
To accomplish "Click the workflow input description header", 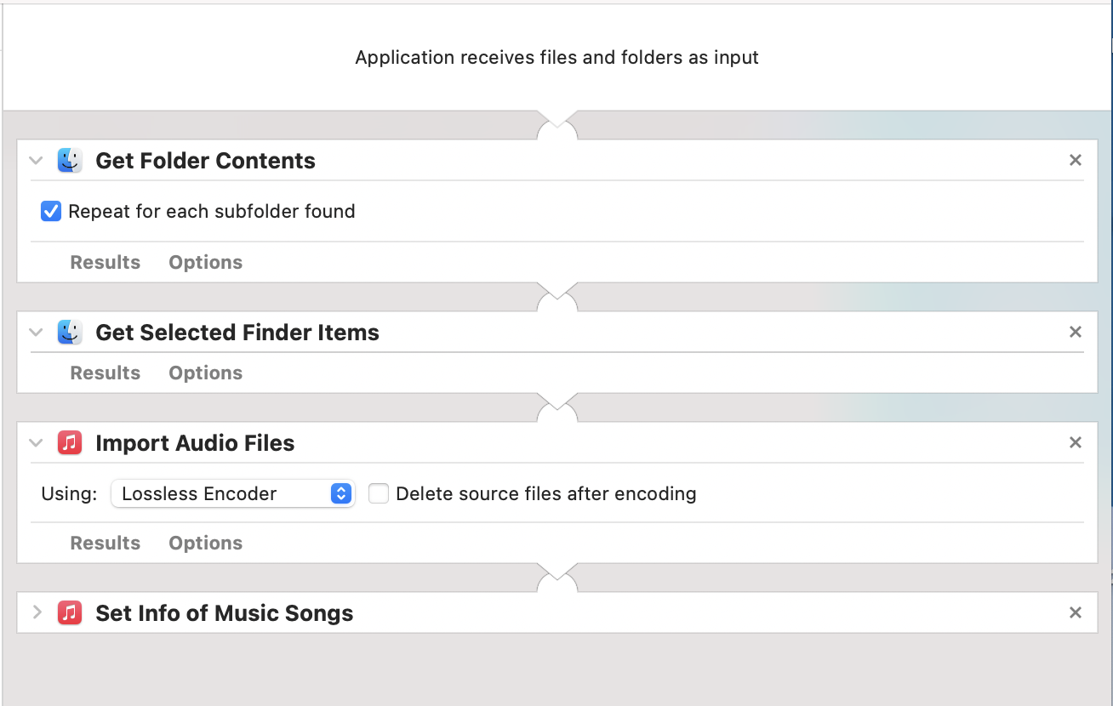I will pyautogui.click(x=556, y=58).
